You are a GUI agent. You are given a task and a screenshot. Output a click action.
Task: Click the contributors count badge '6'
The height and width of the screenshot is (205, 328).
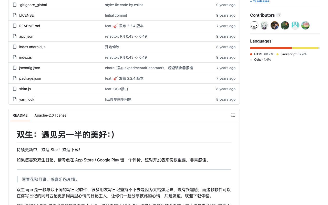pyautogui.click(x=279, y=15)
